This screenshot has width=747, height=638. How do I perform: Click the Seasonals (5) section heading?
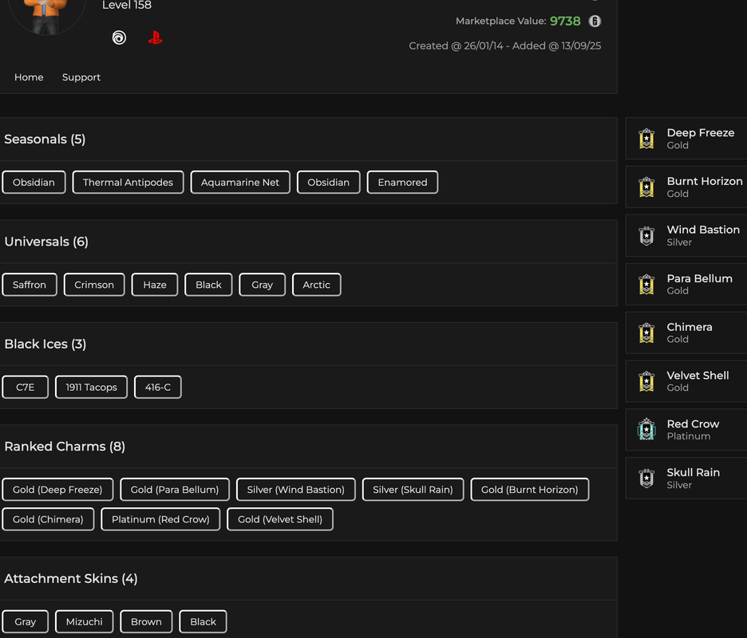tap(45, 139)
